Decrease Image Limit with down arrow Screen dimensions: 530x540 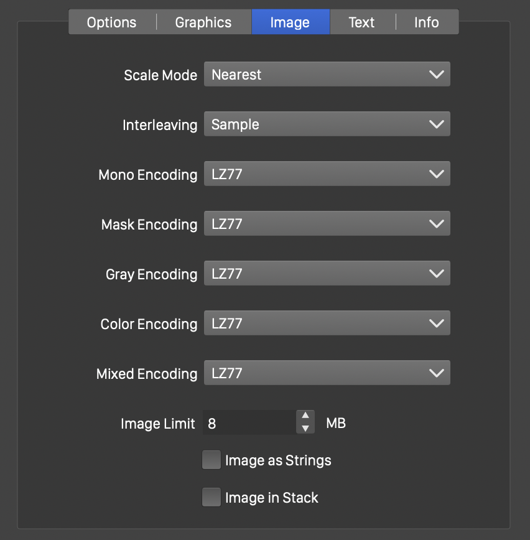[305, 429]
